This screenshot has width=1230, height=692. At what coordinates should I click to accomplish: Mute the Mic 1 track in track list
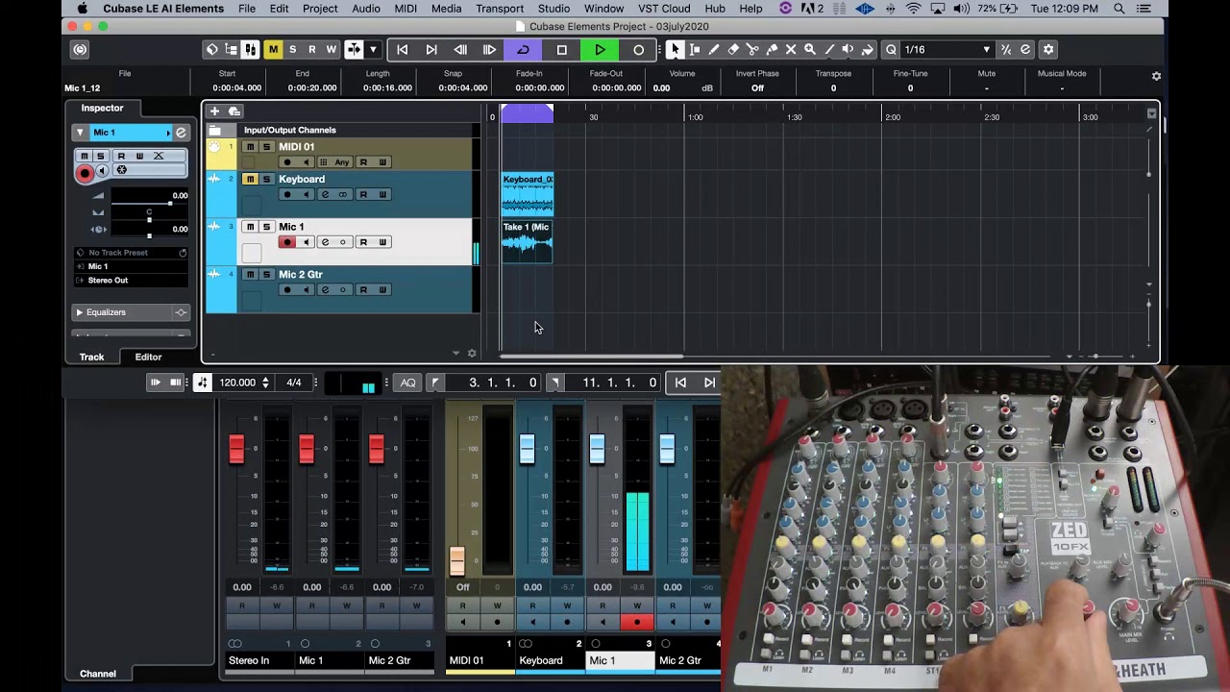[x=250, y=227]
